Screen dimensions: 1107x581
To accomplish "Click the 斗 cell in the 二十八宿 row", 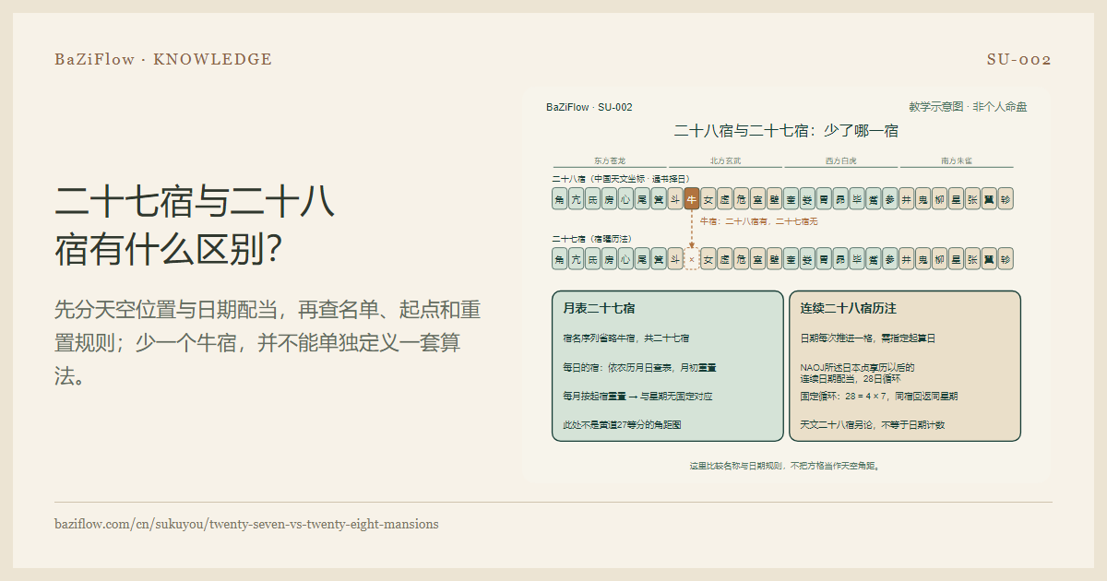I will [675, 198].
